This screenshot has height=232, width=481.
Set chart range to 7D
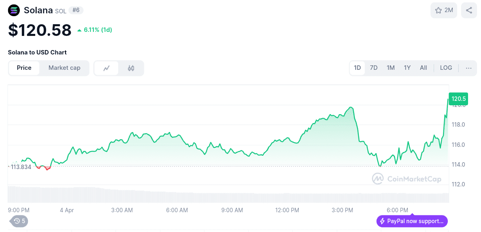coord(373,68)
